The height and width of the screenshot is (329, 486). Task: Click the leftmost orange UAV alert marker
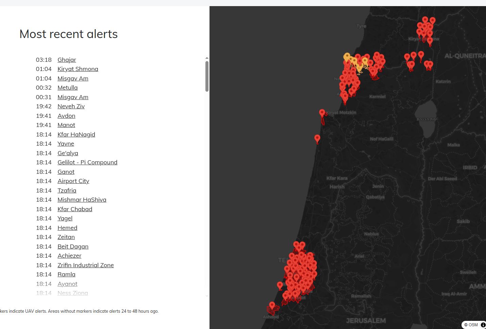tap(347, 57)
